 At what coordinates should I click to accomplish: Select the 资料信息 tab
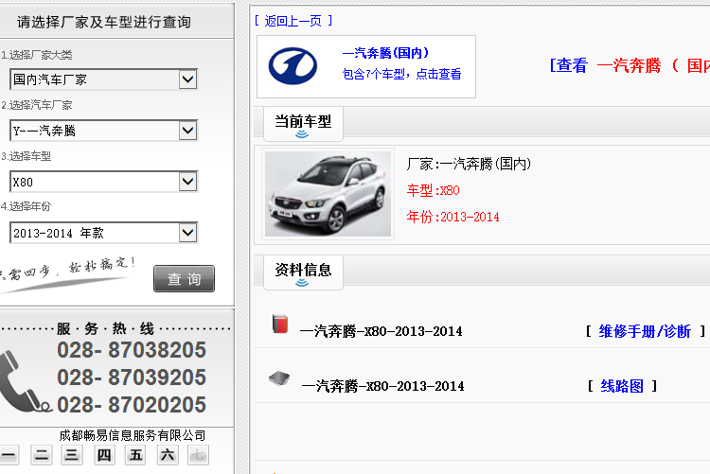303,272
